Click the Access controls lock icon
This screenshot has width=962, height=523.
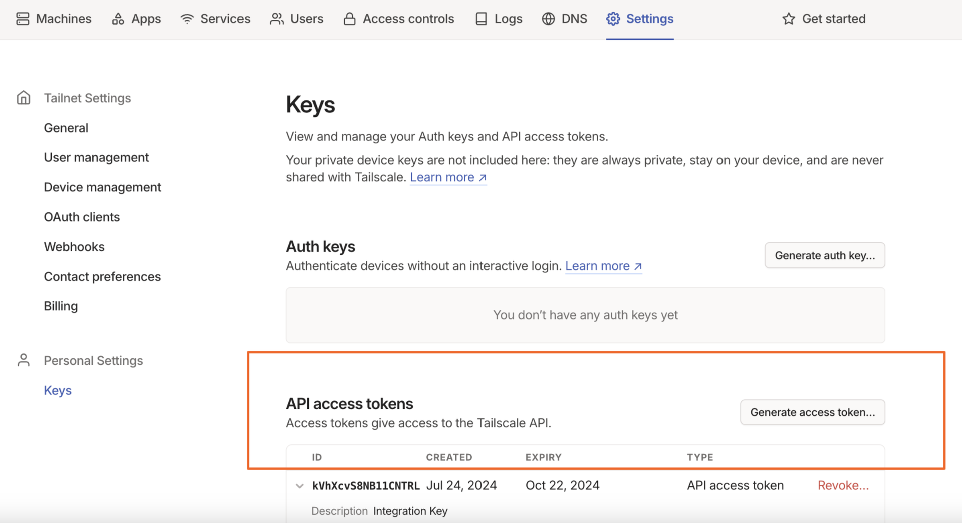tap(350, 19)
